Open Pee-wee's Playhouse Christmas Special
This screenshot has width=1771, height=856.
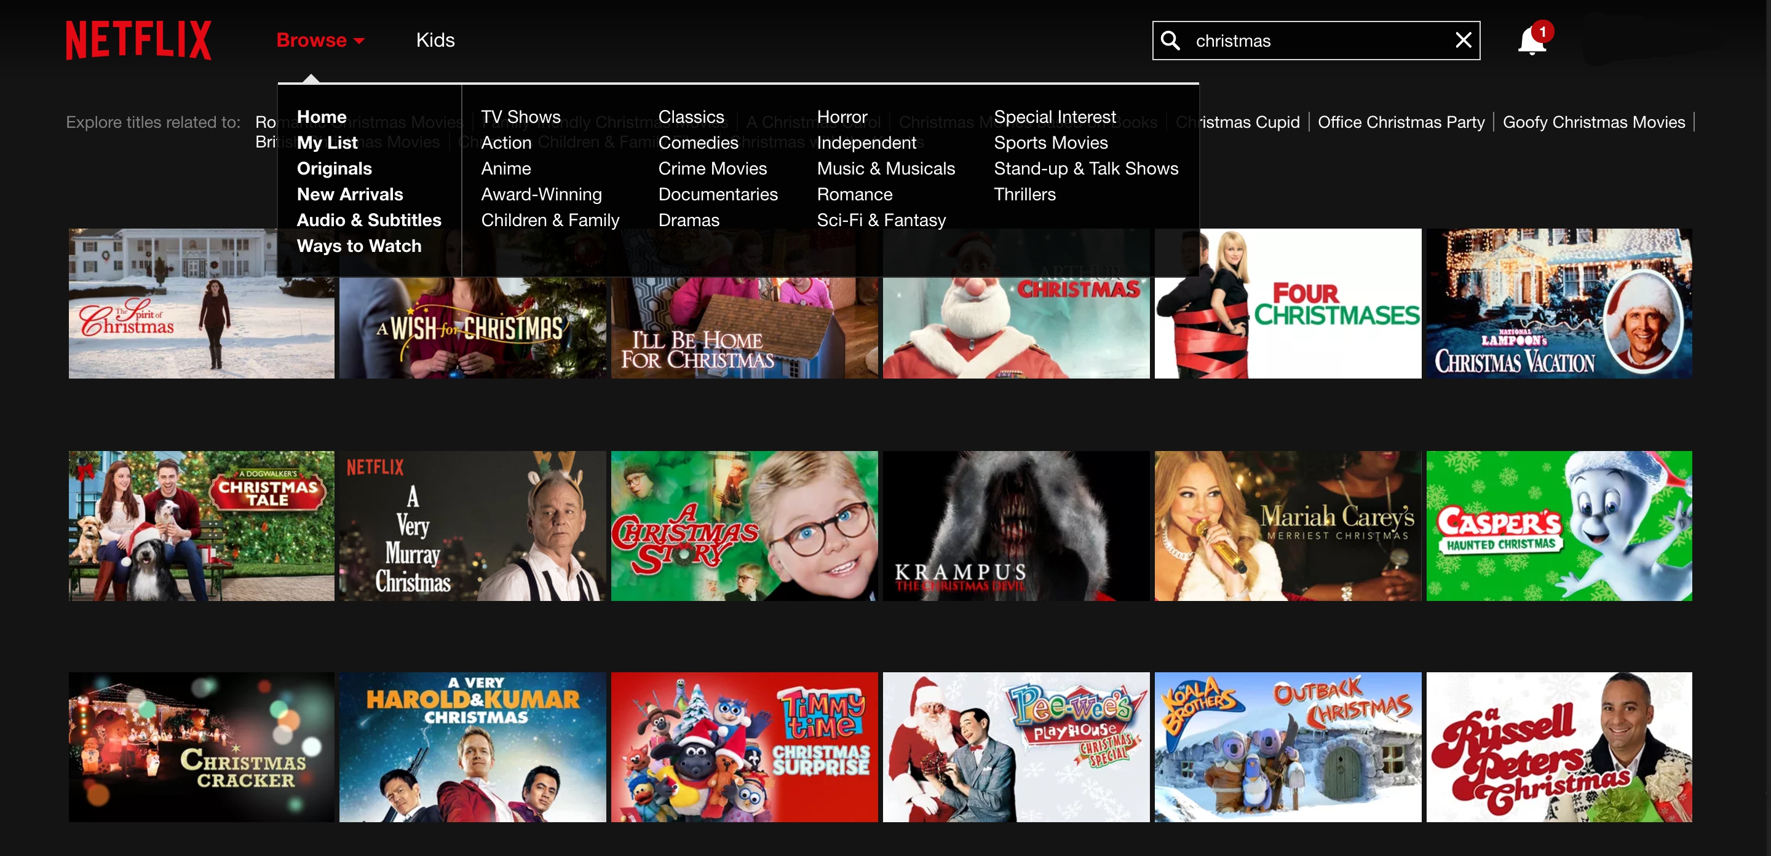coord(1016,747)
